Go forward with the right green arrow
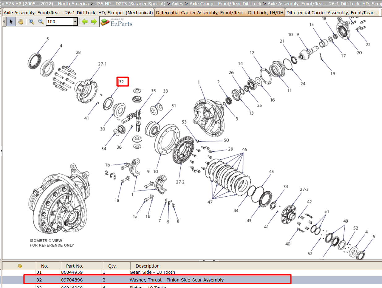 [x=94, y=22]
